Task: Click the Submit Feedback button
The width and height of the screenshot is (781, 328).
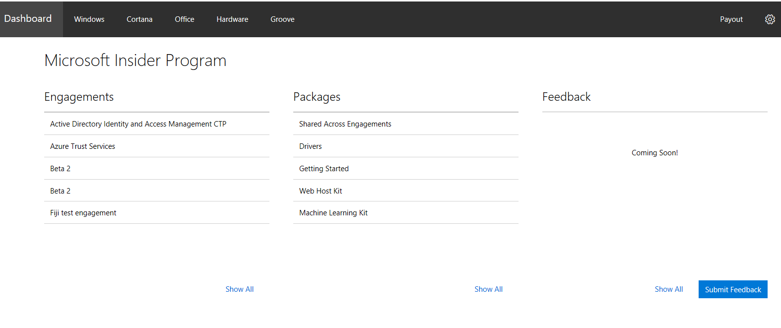Action: click(733, 289)
